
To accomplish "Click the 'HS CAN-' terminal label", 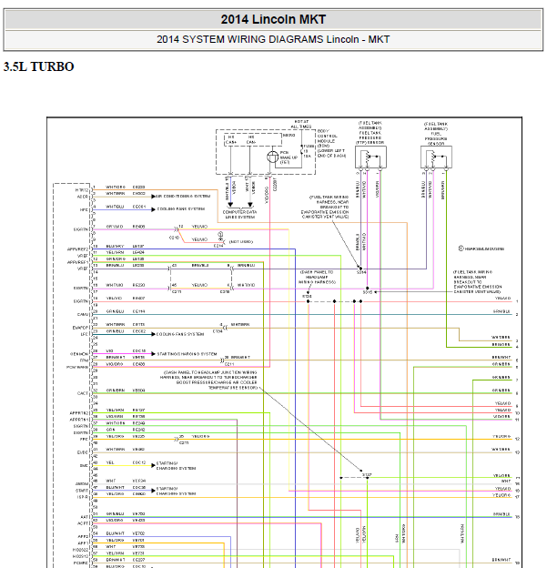I will point(251,140).
